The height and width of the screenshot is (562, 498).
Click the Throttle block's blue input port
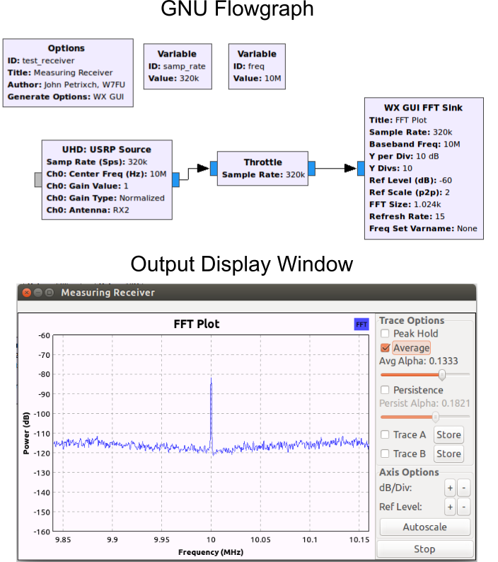click(213, 168)
